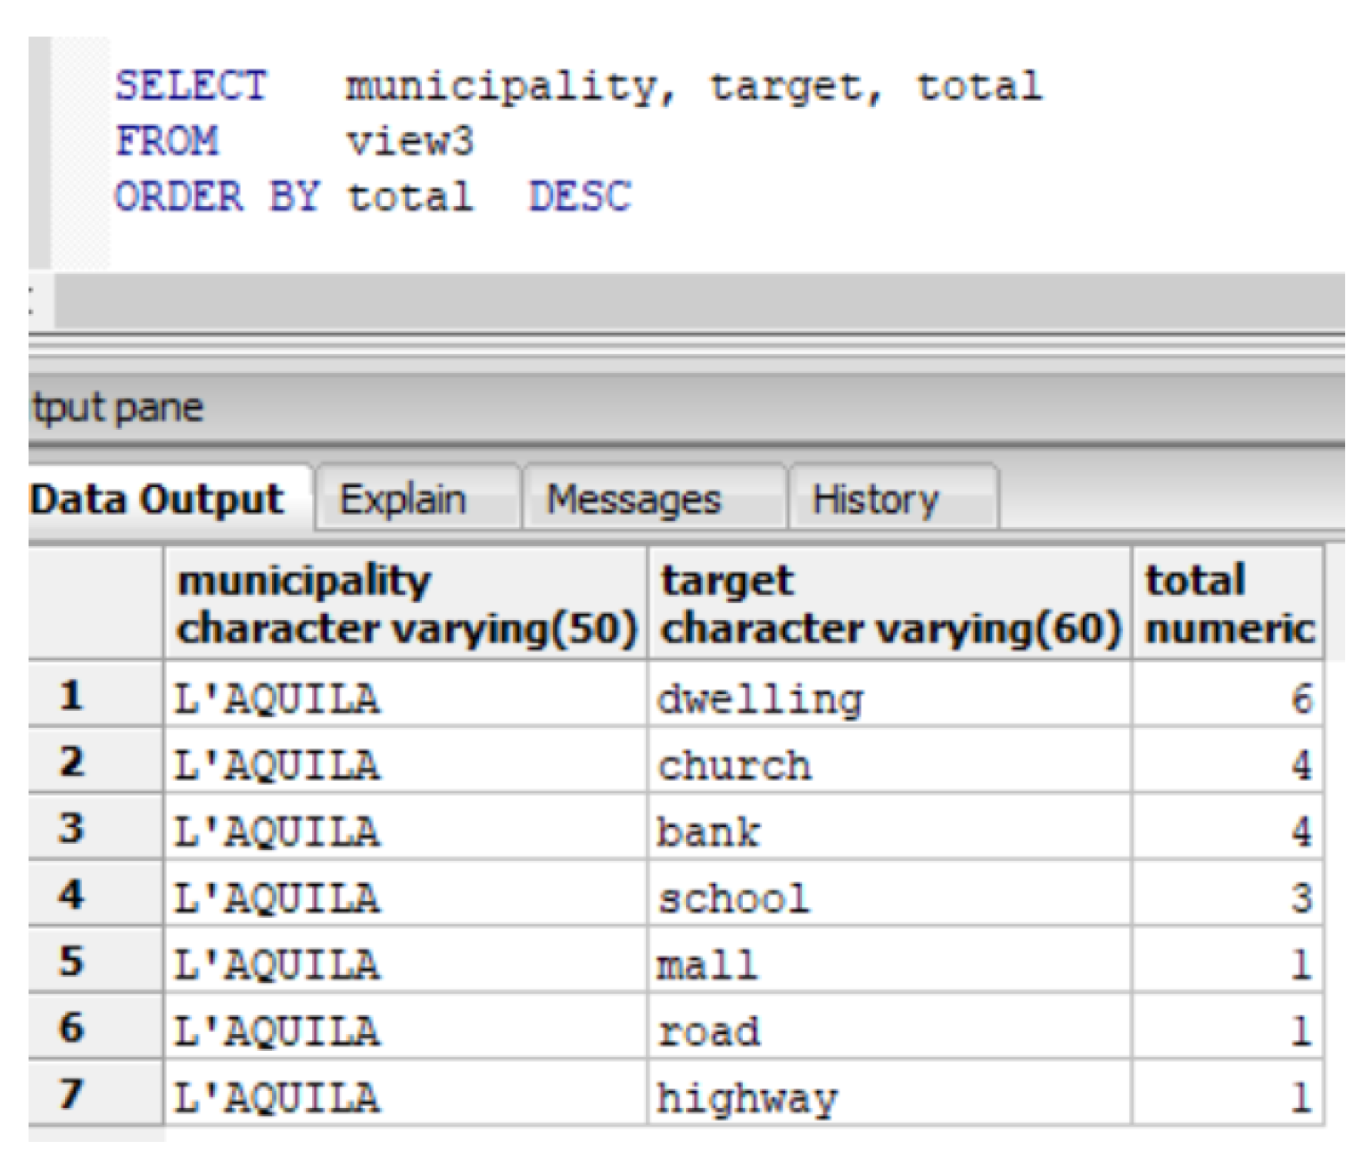Click the SELECT keyword in the editor
Viewport: 1363px width, 1149px height.
pyautogui.click(x=191, y=87)
